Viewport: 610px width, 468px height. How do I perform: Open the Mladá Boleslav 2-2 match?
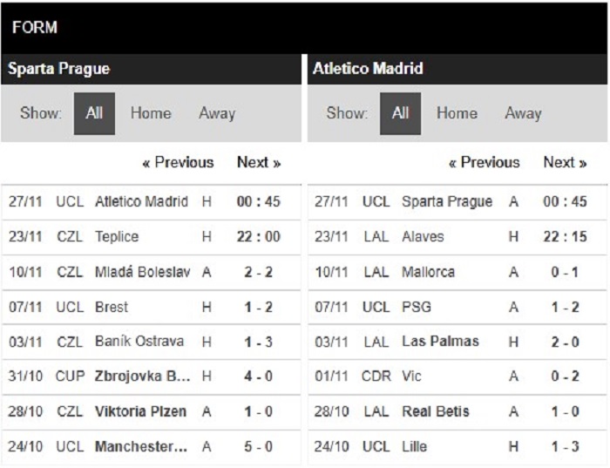pyautogui.click(x=151, y=272)
